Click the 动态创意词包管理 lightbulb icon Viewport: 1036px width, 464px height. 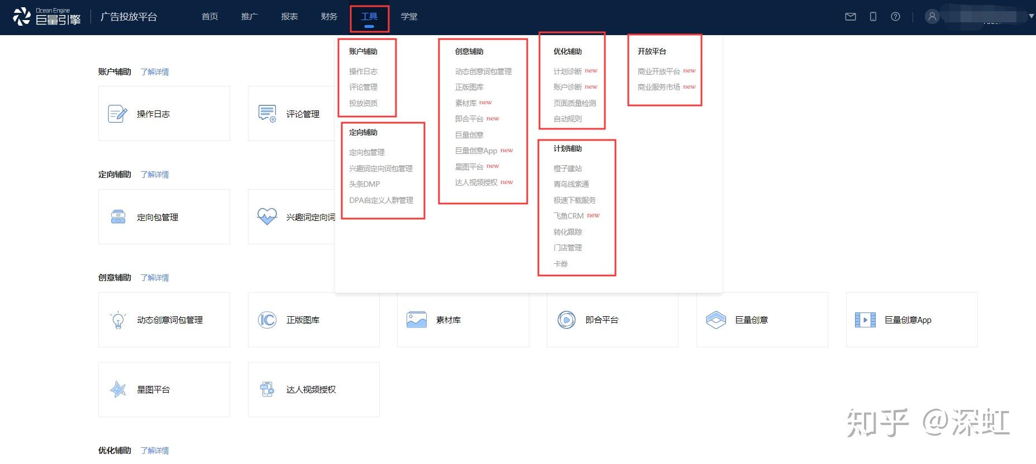[118, 320]
